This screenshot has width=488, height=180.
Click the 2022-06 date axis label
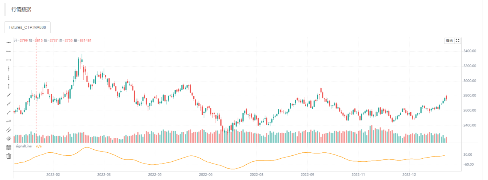[x=206, y=174]
